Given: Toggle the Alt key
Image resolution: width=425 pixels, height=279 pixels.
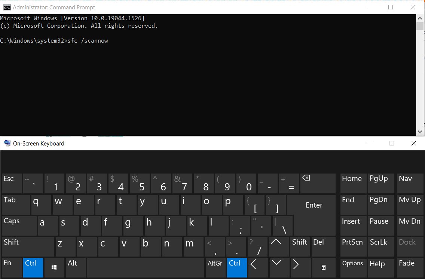Looking at the screenshot, I should pos(76,268).
